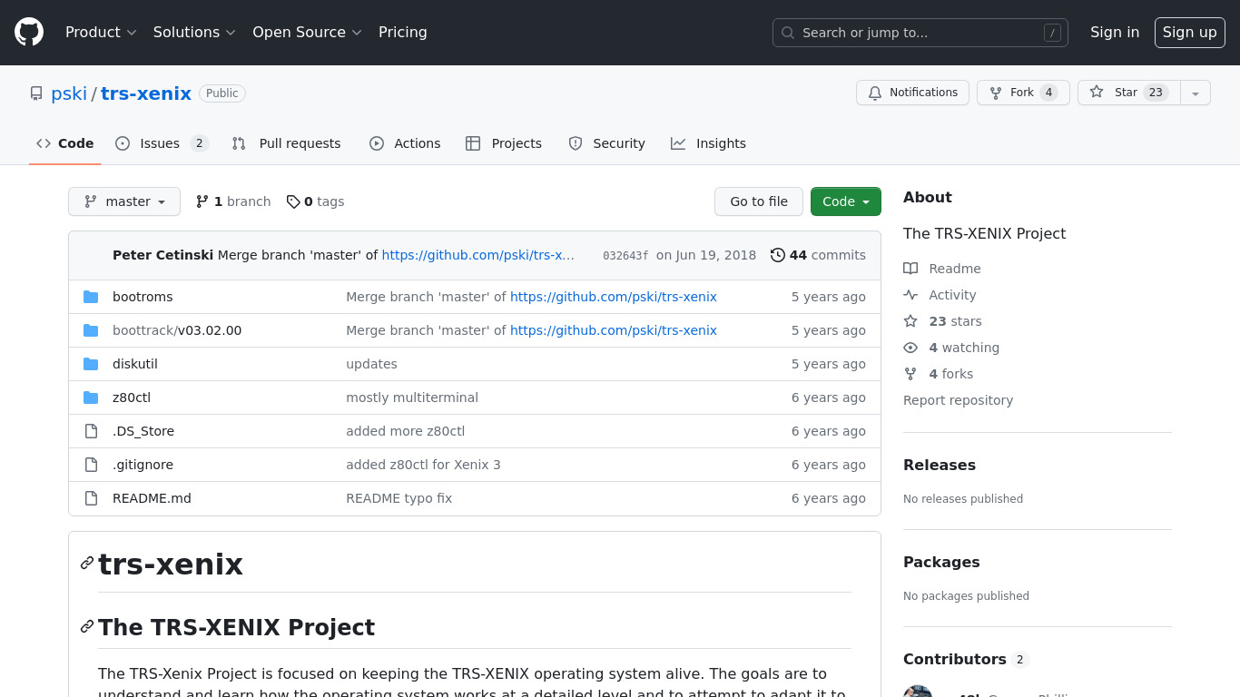The width and height of the screenshot is (1240, 697).
Task: Click the README.md file icon
Action: coord(91,498)
